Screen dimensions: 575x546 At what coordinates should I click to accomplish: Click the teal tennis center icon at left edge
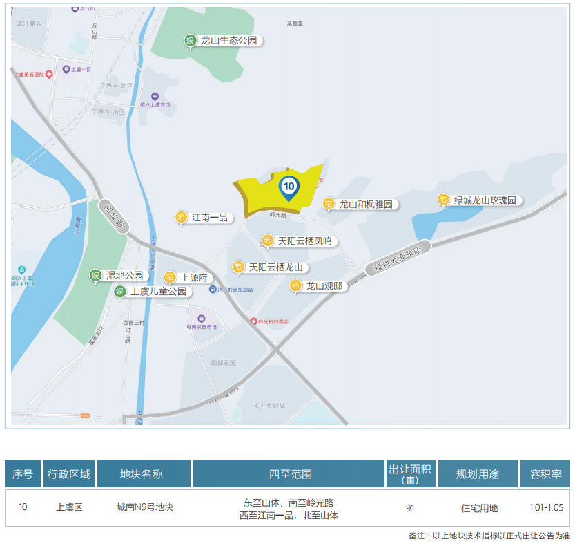pyautogui.click(x=22, y=270)
